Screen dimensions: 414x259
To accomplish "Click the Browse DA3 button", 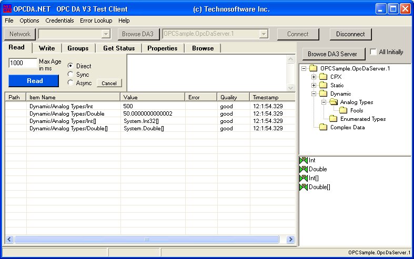I will tap(138, 34).
